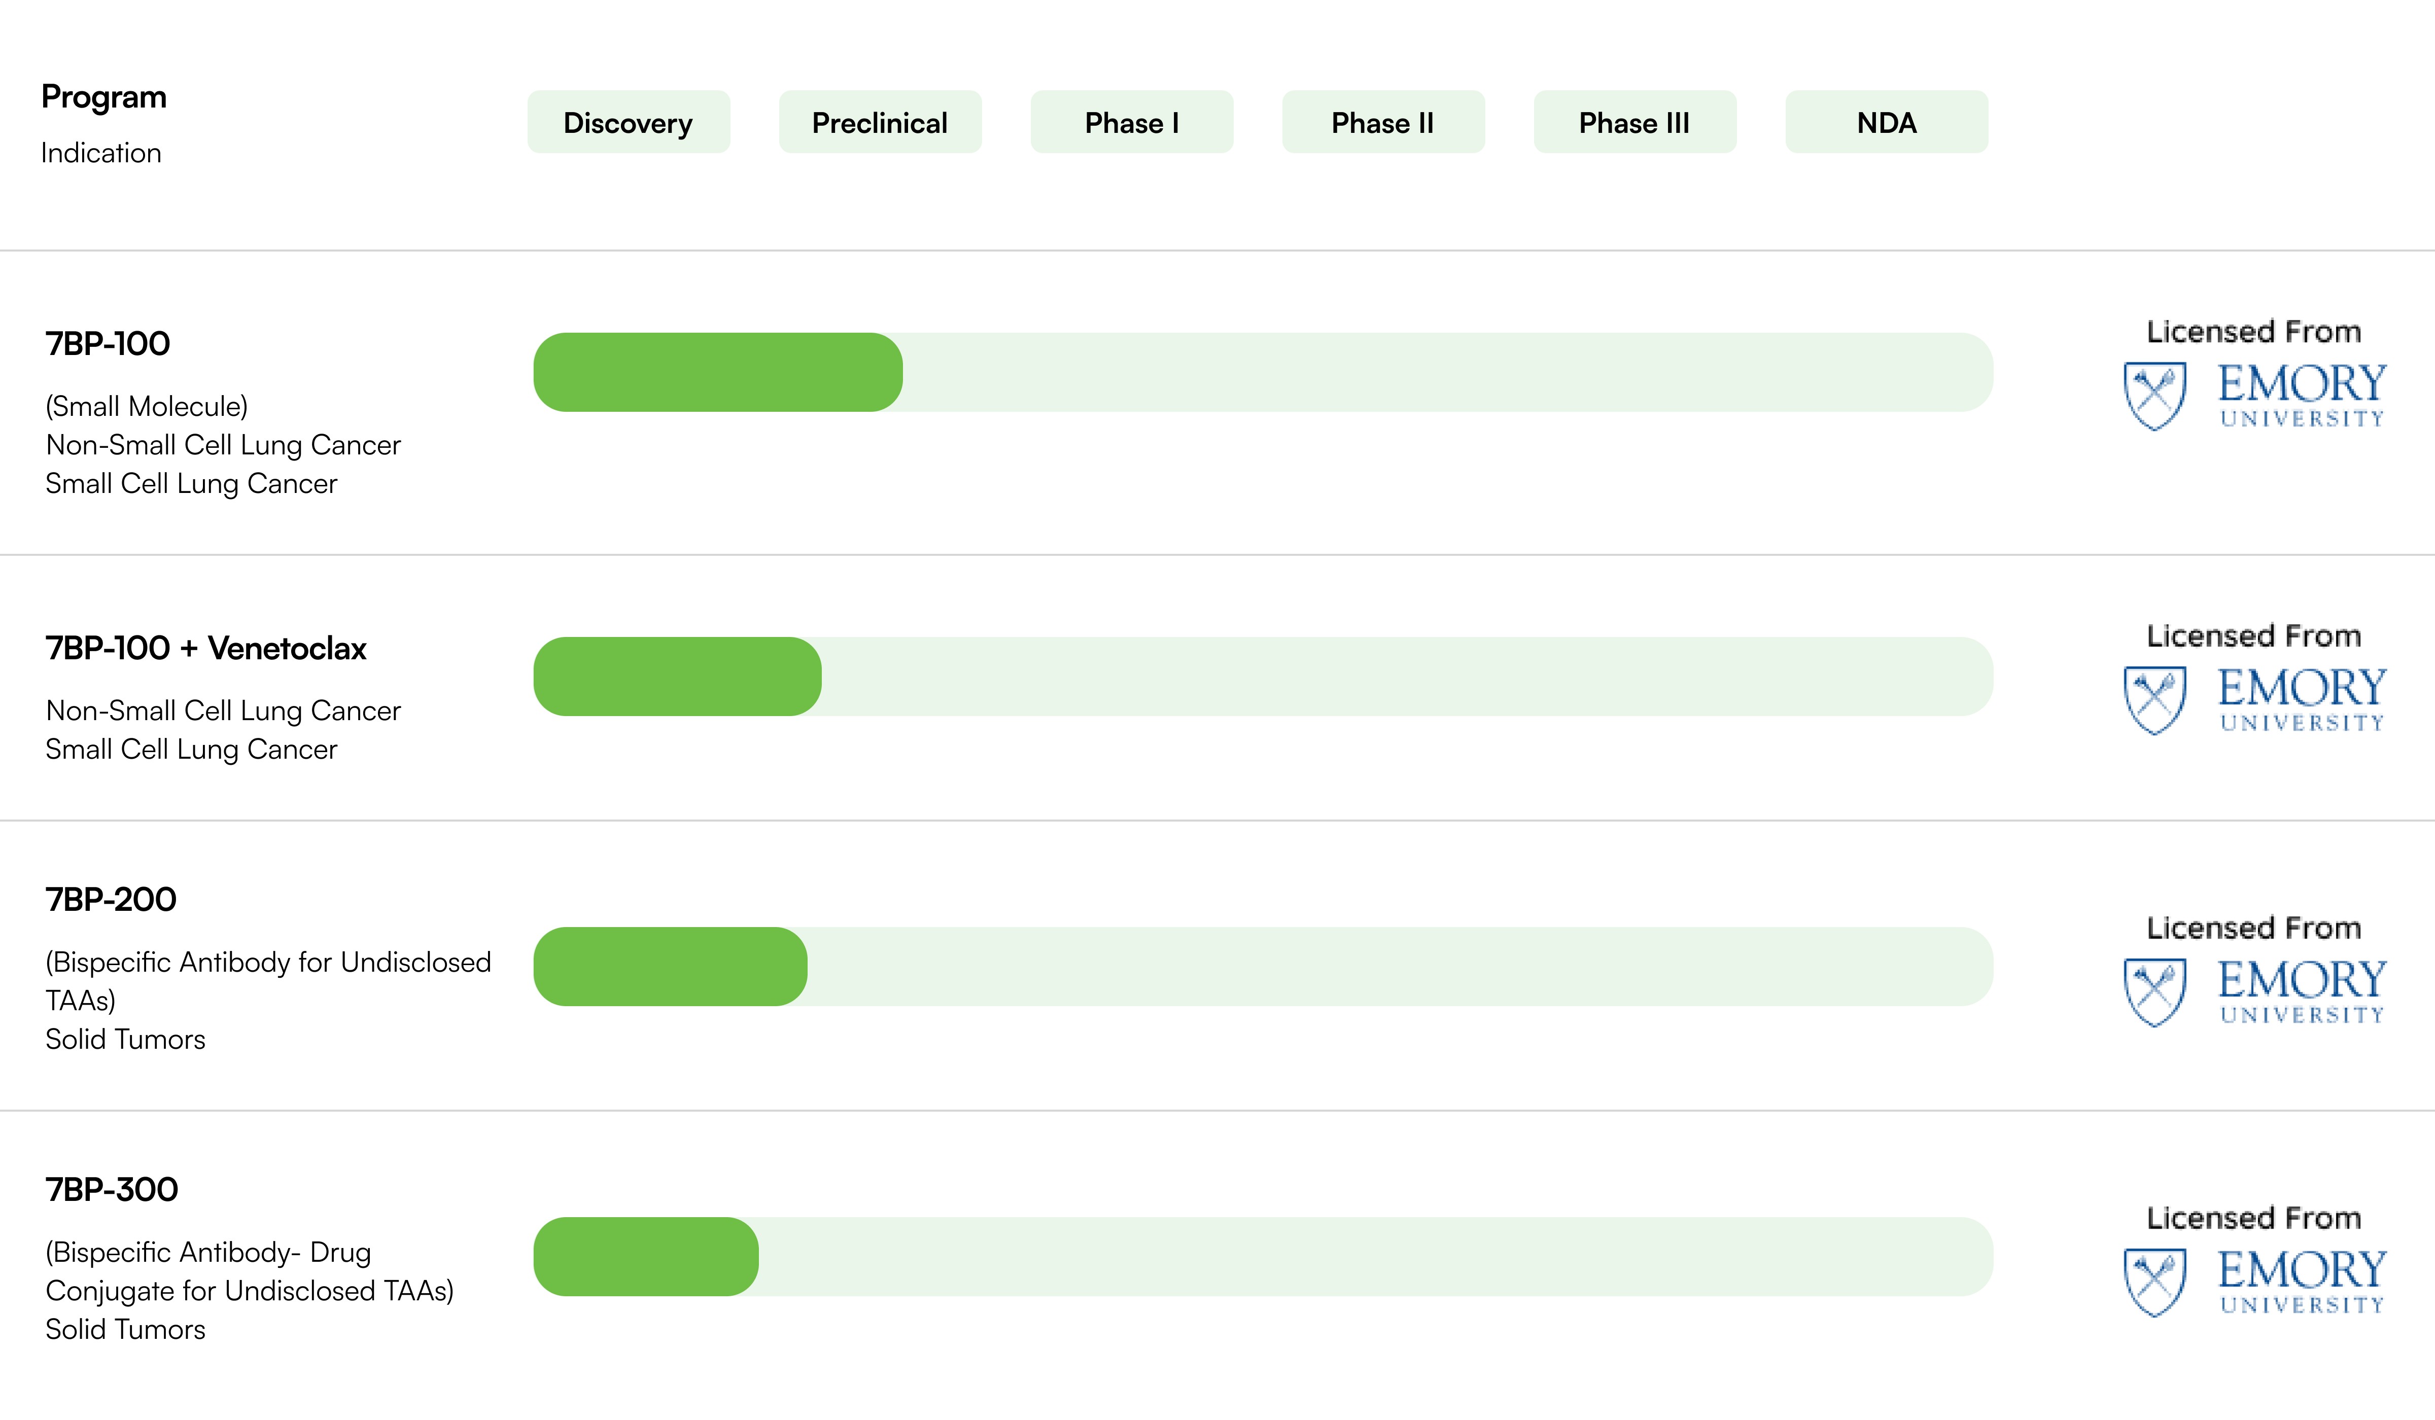
Task: Click the 7BP-100 + Venetoclax program title
Action: click(206, 648)
